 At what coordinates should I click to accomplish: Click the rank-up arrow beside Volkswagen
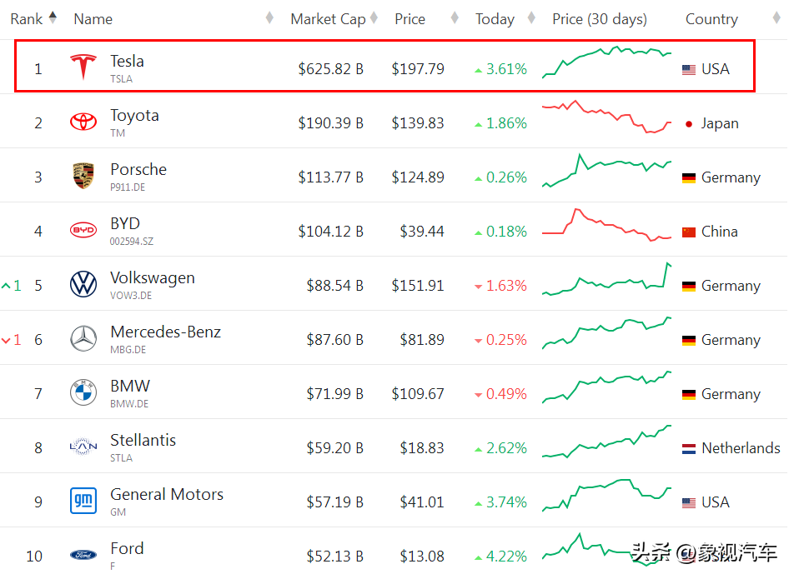(6, 286)
